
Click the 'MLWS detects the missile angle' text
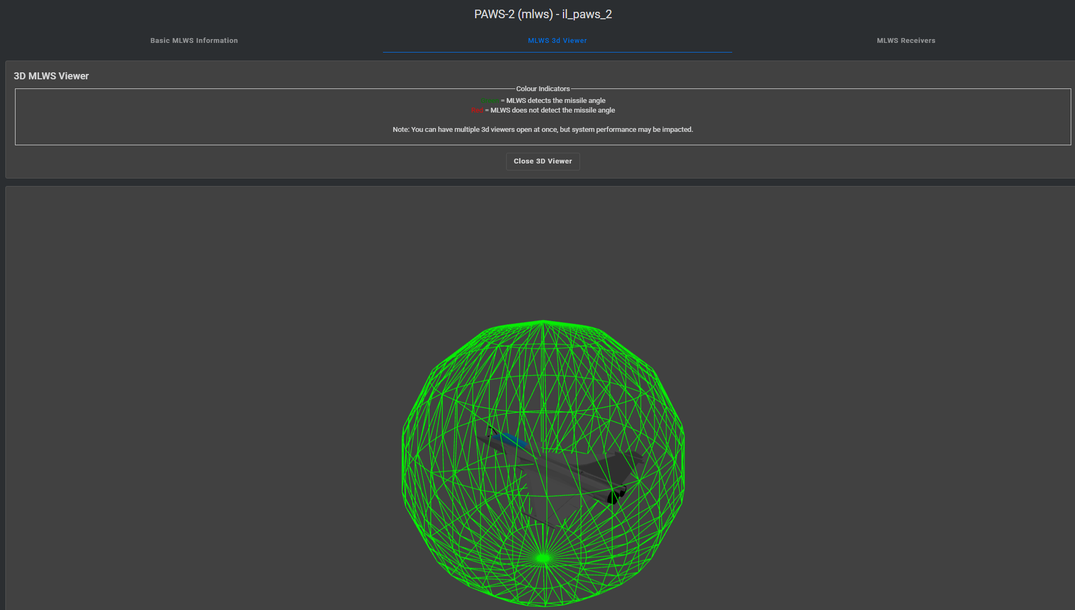[x=556, y=101]
